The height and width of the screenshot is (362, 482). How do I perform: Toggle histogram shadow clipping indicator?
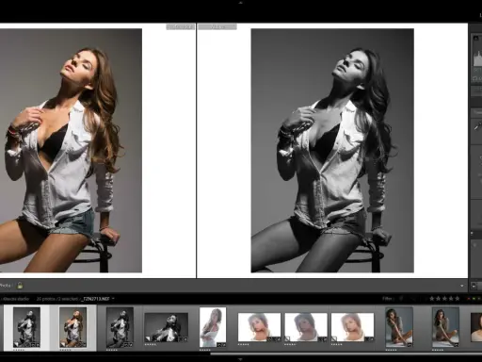475,39
